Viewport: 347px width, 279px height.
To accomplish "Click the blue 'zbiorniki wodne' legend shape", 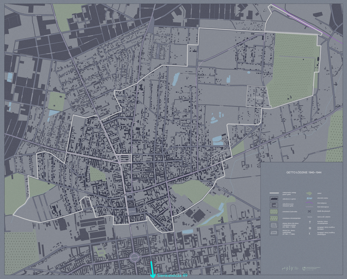I will pos(309,198).
